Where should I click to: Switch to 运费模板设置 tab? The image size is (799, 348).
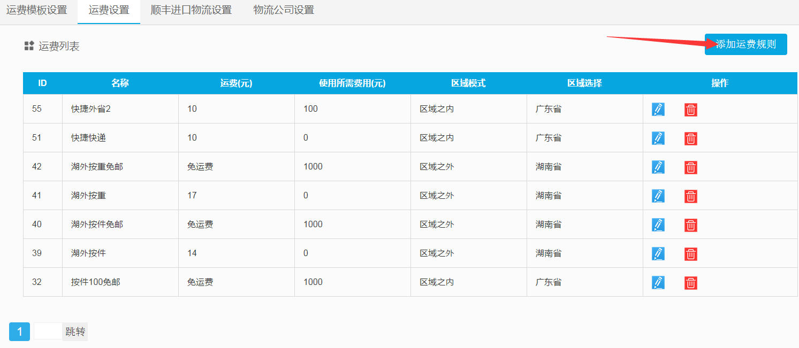(x=37, y=11)
